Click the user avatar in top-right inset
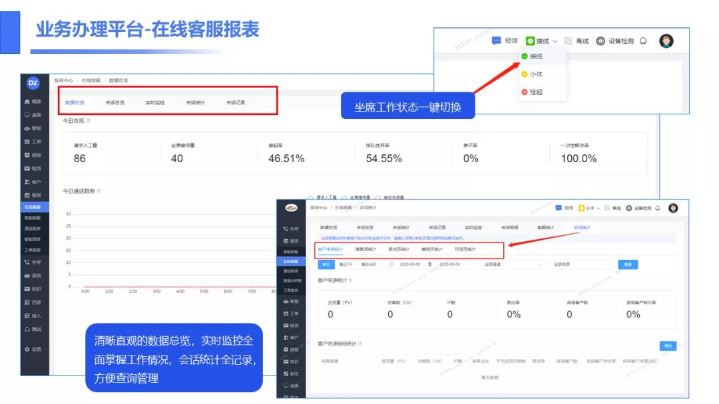 666,41
